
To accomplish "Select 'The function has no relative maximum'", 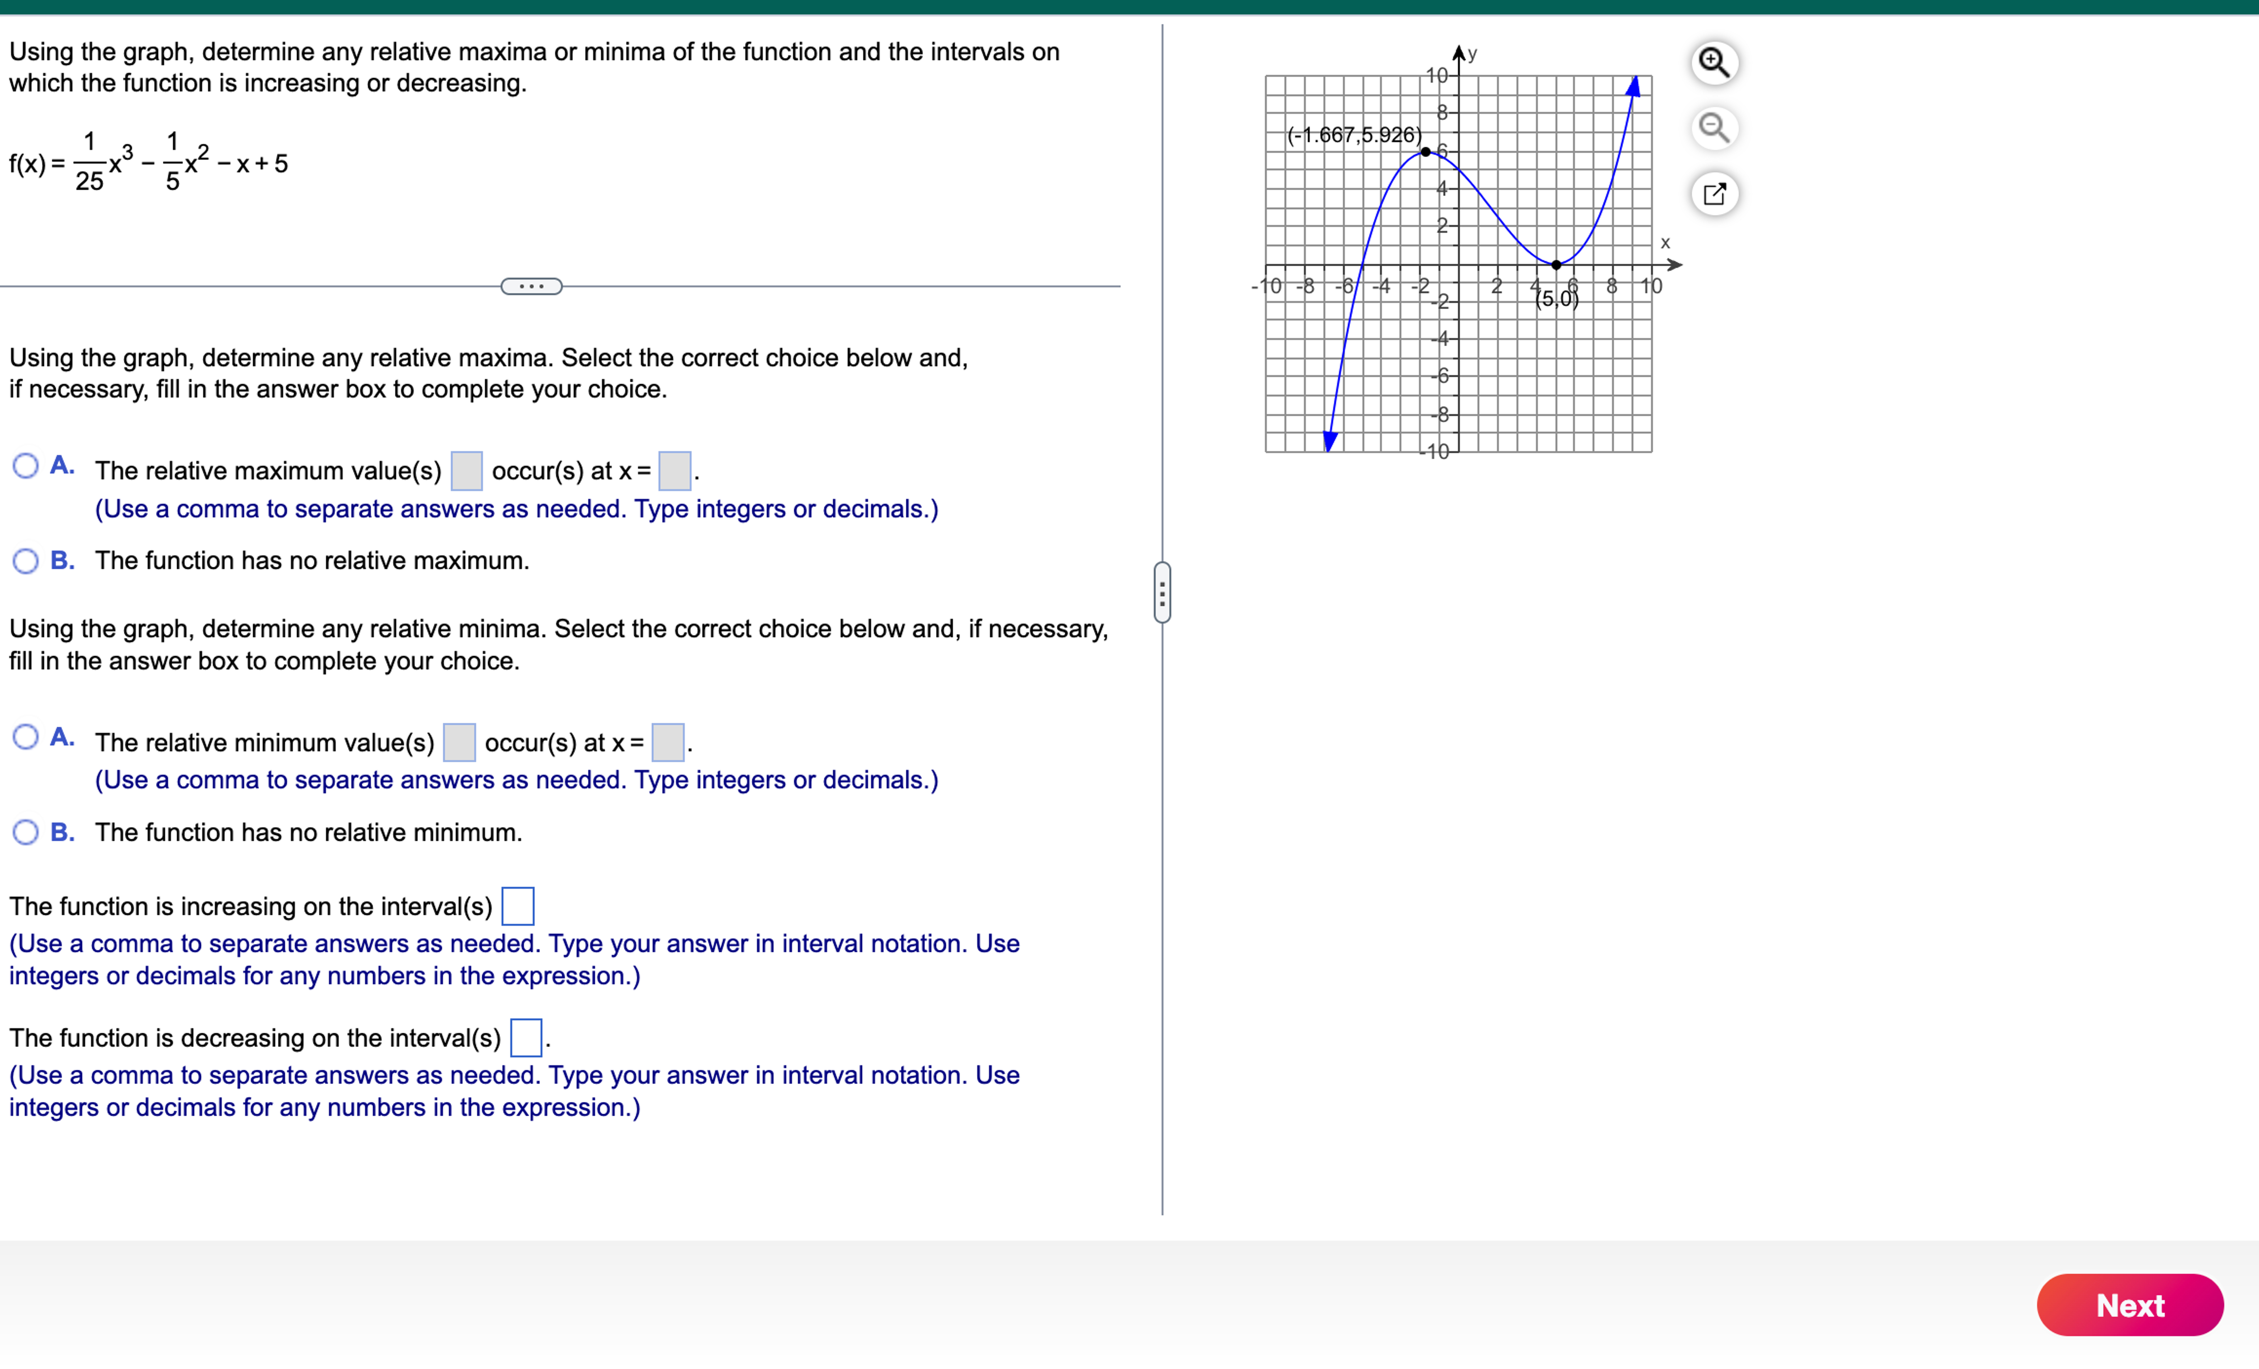I will [x=26, y=561].
